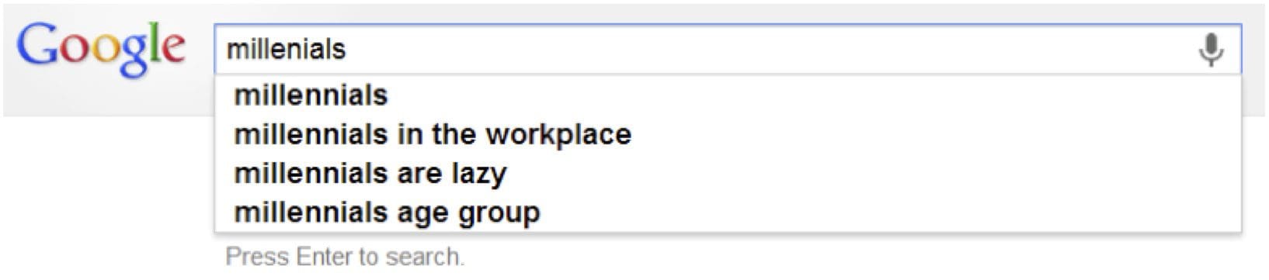Click the microphone voice search icon
The image size is (1269, 280).
[x=1211, y=50]
